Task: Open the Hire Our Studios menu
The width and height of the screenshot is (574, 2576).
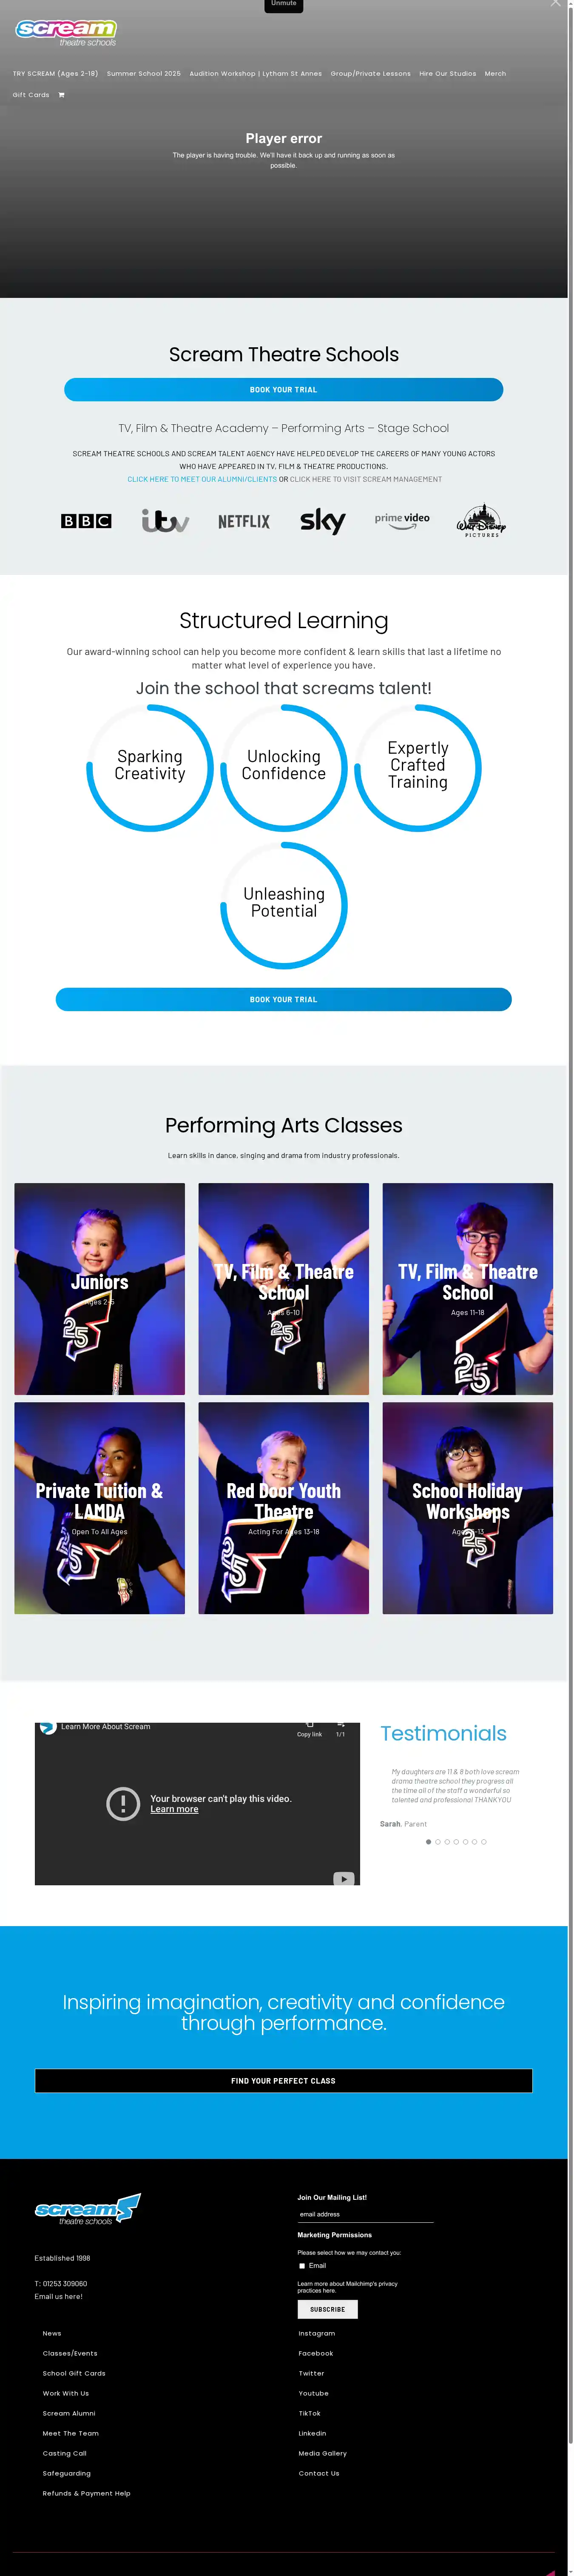Action: point(447,74)
